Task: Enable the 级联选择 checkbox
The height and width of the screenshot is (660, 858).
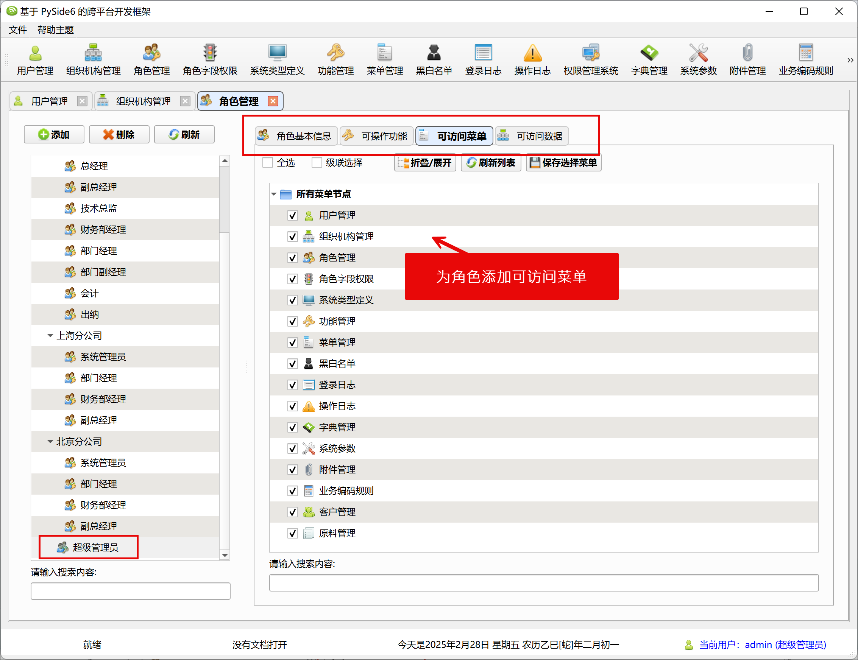Action: tap(317, 163)
